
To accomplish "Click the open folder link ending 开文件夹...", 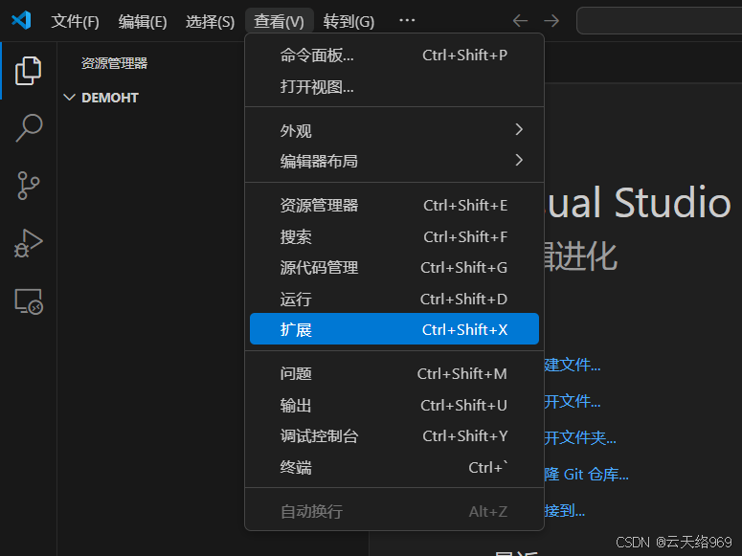I will [x=580, y=437].
